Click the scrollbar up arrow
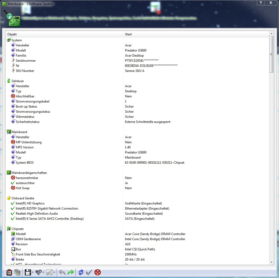Image resolution: width=279 pixels, height=278 pixels. point(271,34)
